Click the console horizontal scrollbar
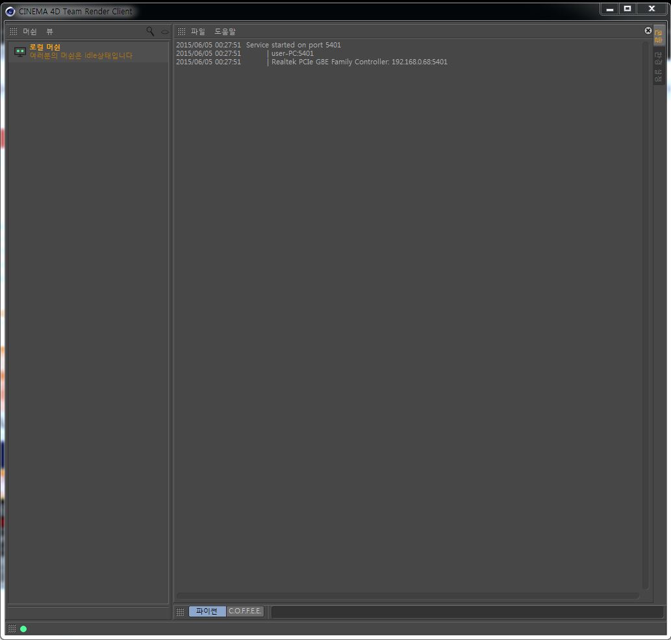Screen dimensions: 671x640 point(408,595)
